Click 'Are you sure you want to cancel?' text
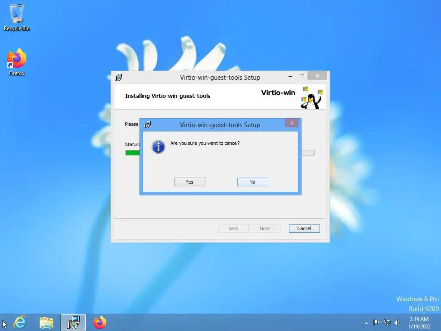The image size is (441, 331). [x=205, y=143]
